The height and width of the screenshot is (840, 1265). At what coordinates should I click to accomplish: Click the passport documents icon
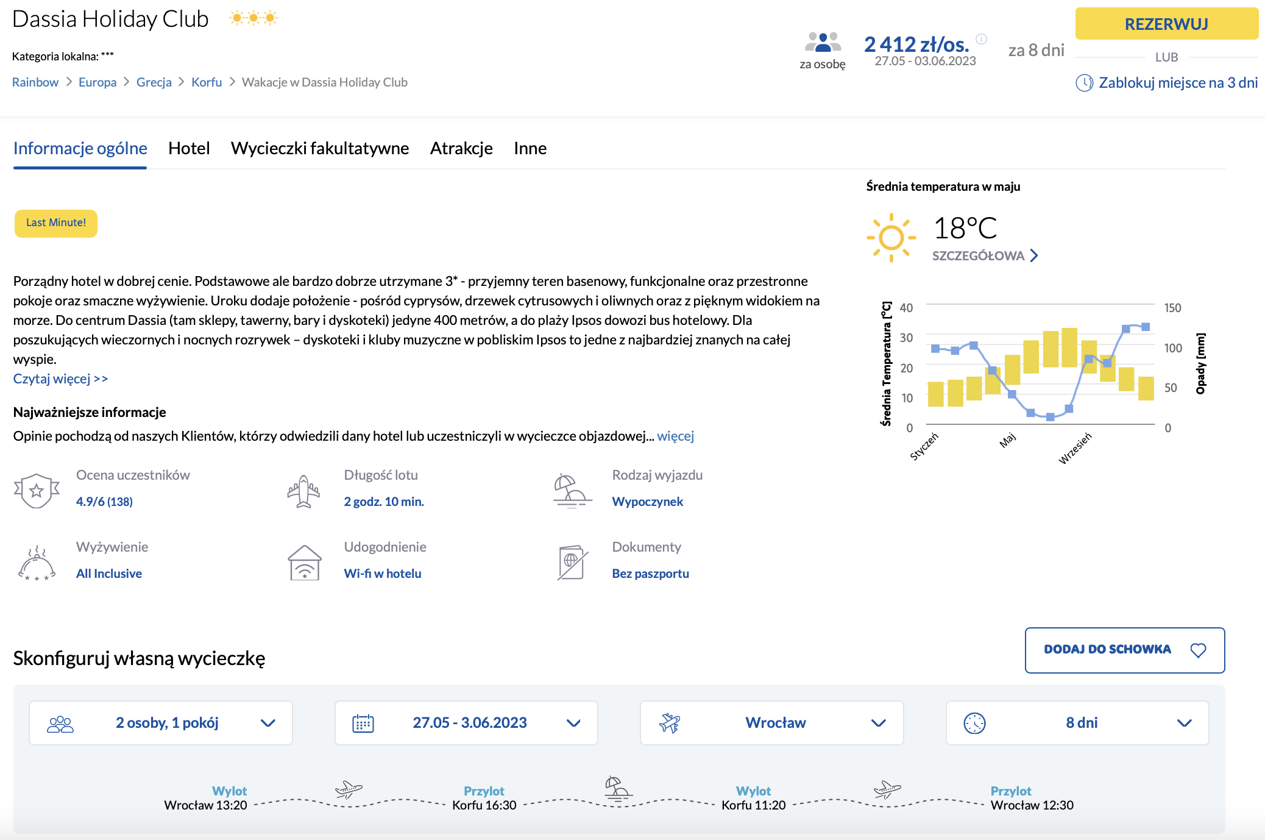[x=572, y=563]
